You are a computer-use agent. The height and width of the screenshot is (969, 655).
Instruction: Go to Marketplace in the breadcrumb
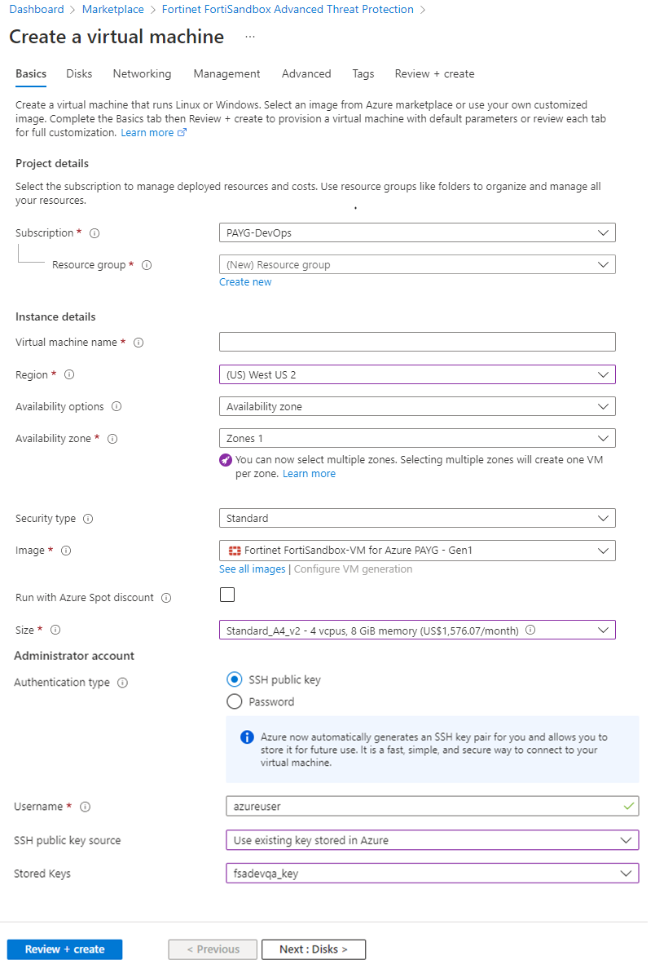coord(112,10)
